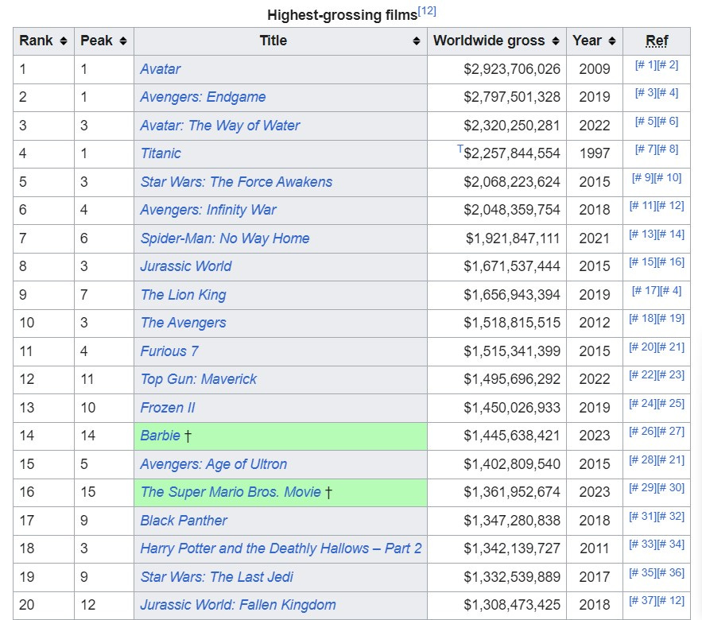Select the gross value $1,495,696,292
This screenshot has width=702, height=620.
coord(512,378)
